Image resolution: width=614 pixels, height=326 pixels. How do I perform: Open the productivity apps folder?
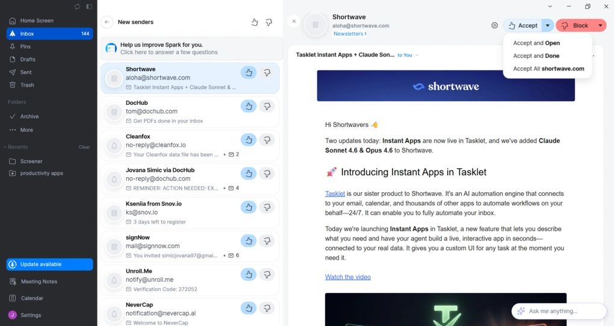(x=42, y=174)
